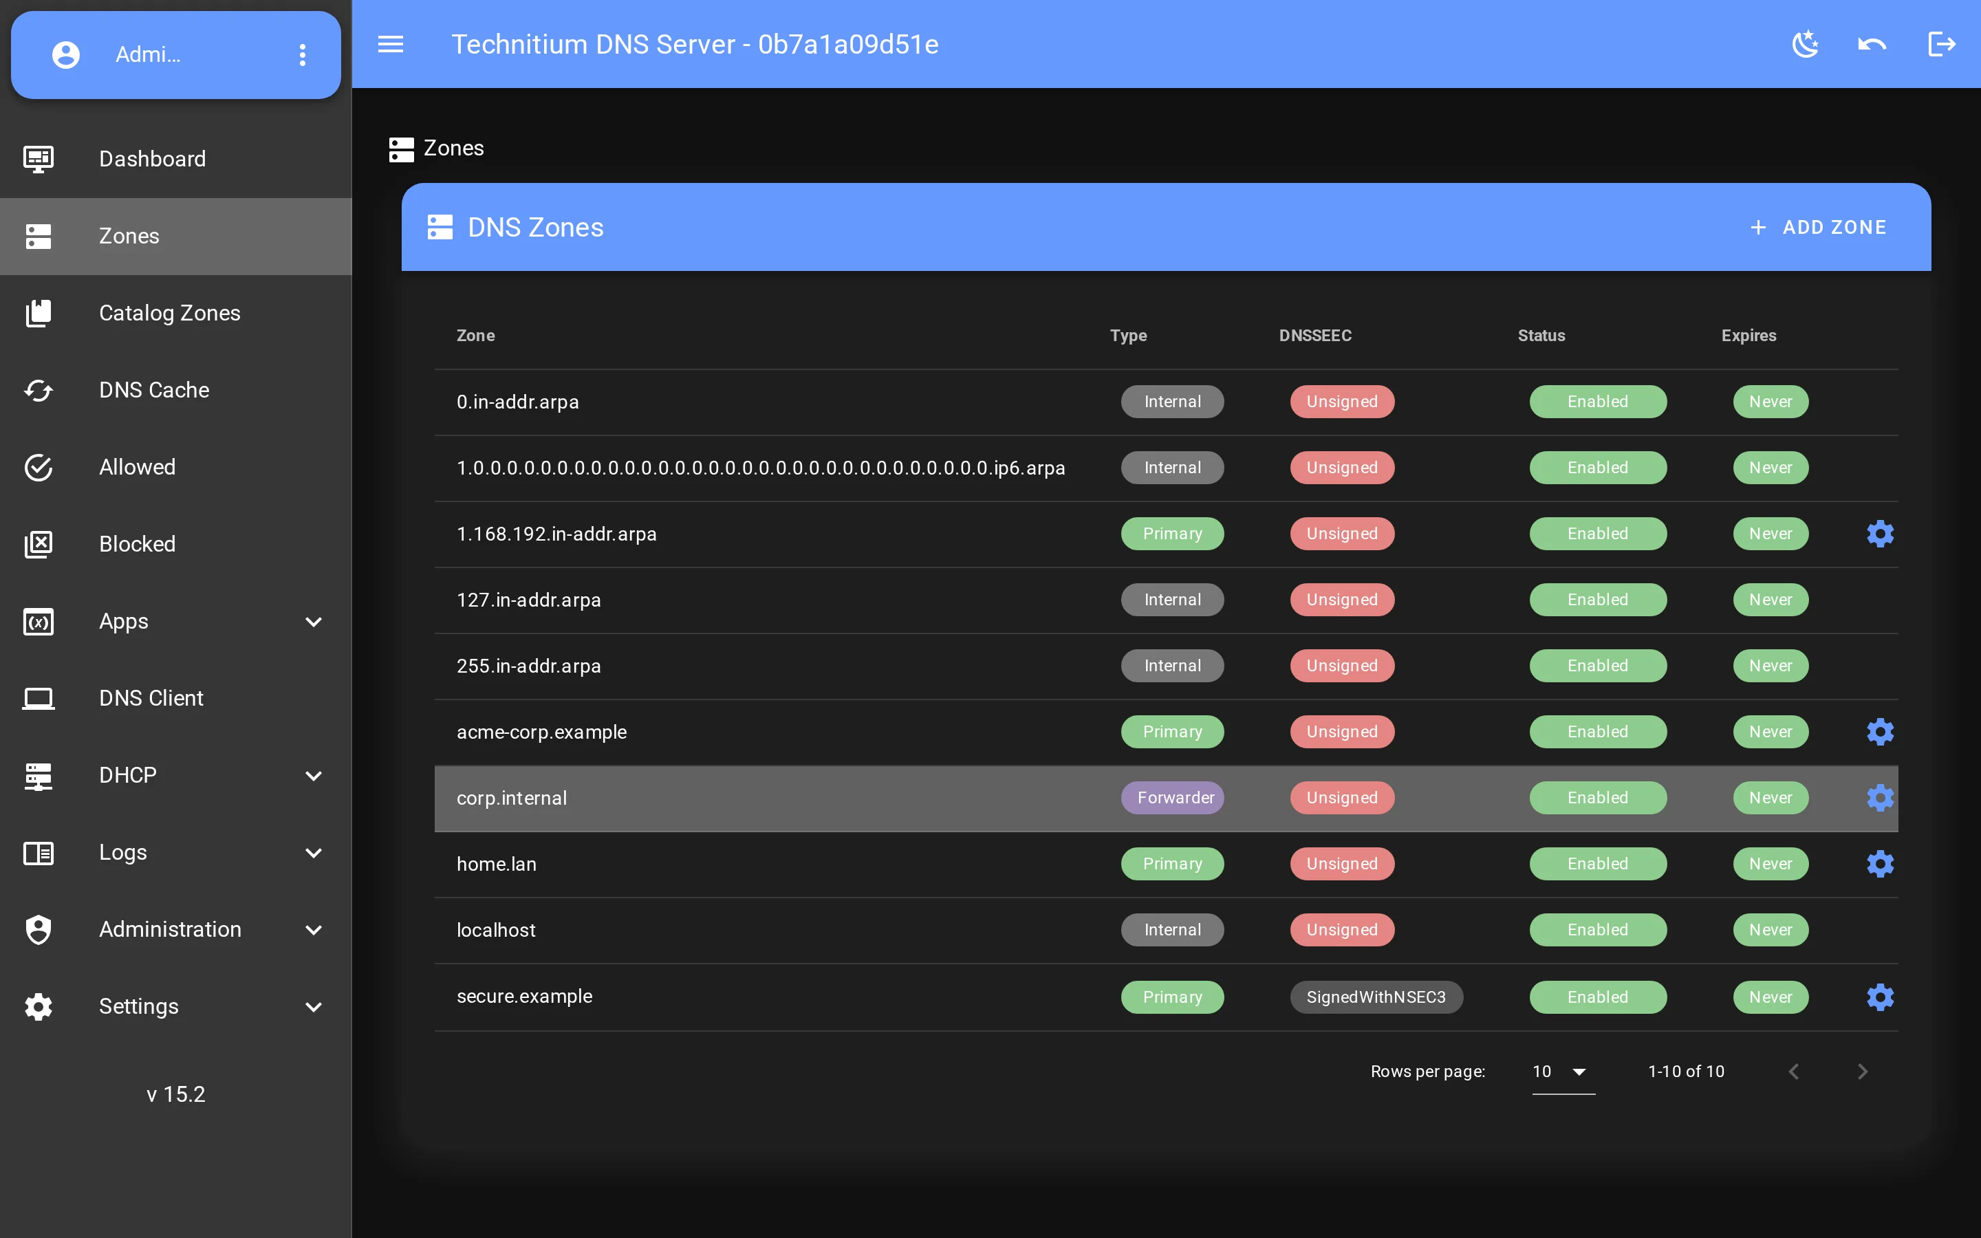Click the logout icon in the top bar
Screen dimensions: 1981x1238
1942,44
